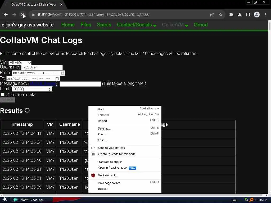
Task: Click the network tray icon
Action: point(246,200)
